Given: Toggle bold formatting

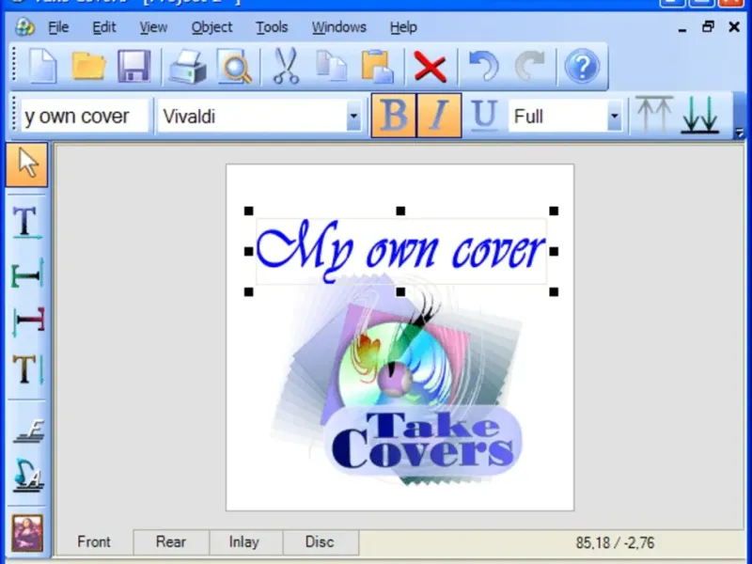Looking at the screenshot, I should (393, 116).
